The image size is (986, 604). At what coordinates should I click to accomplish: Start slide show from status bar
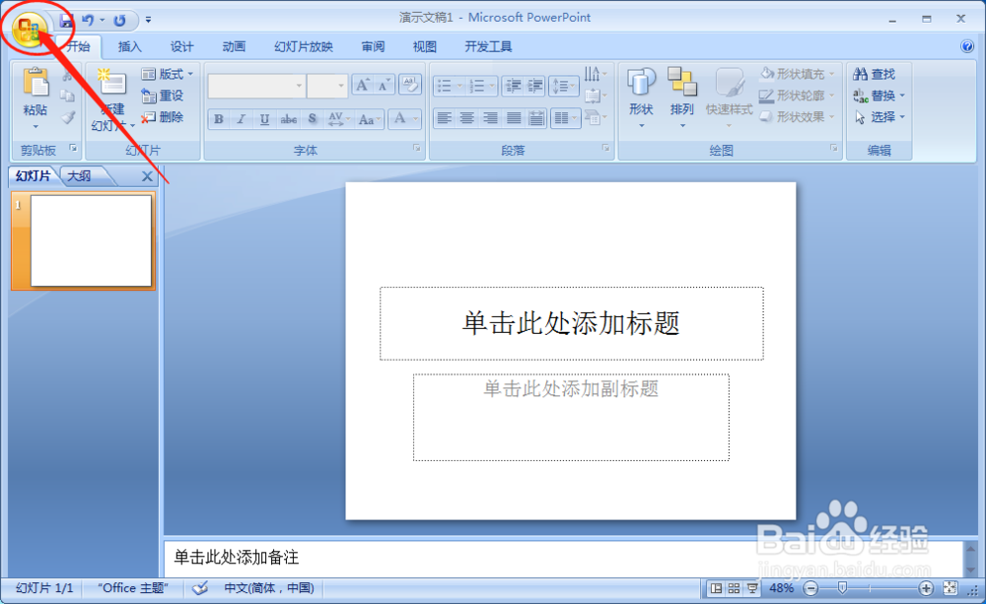(752, 588)
